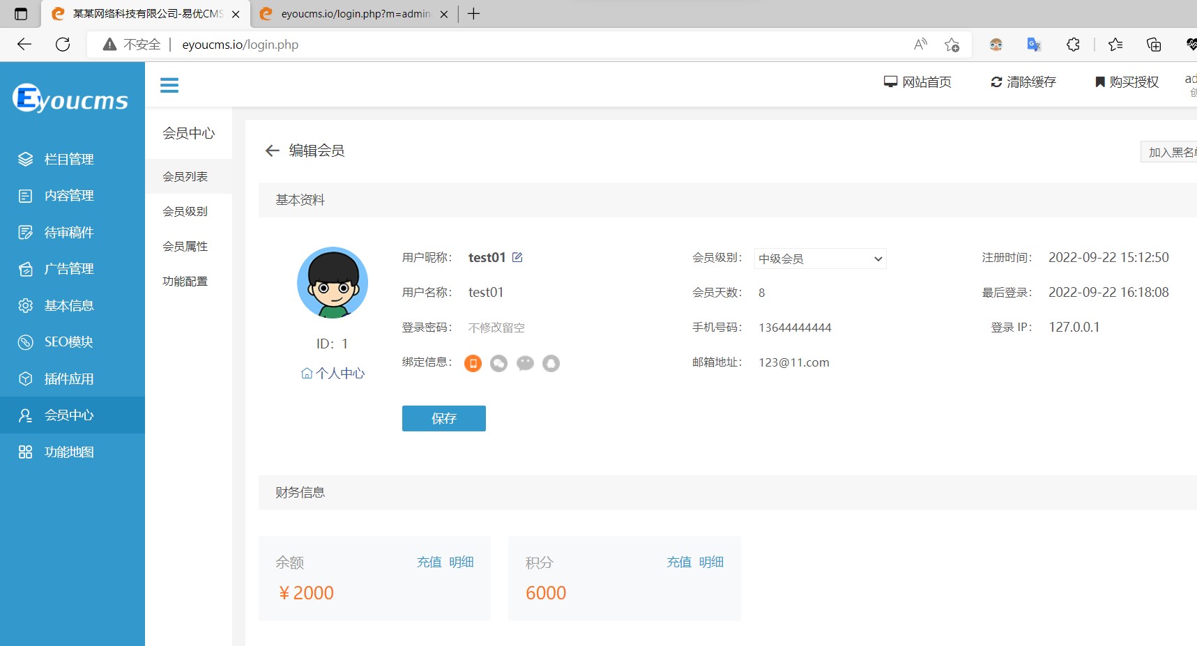
Task: Click the 不安全 warning icon
Action: tap(109, 45)
